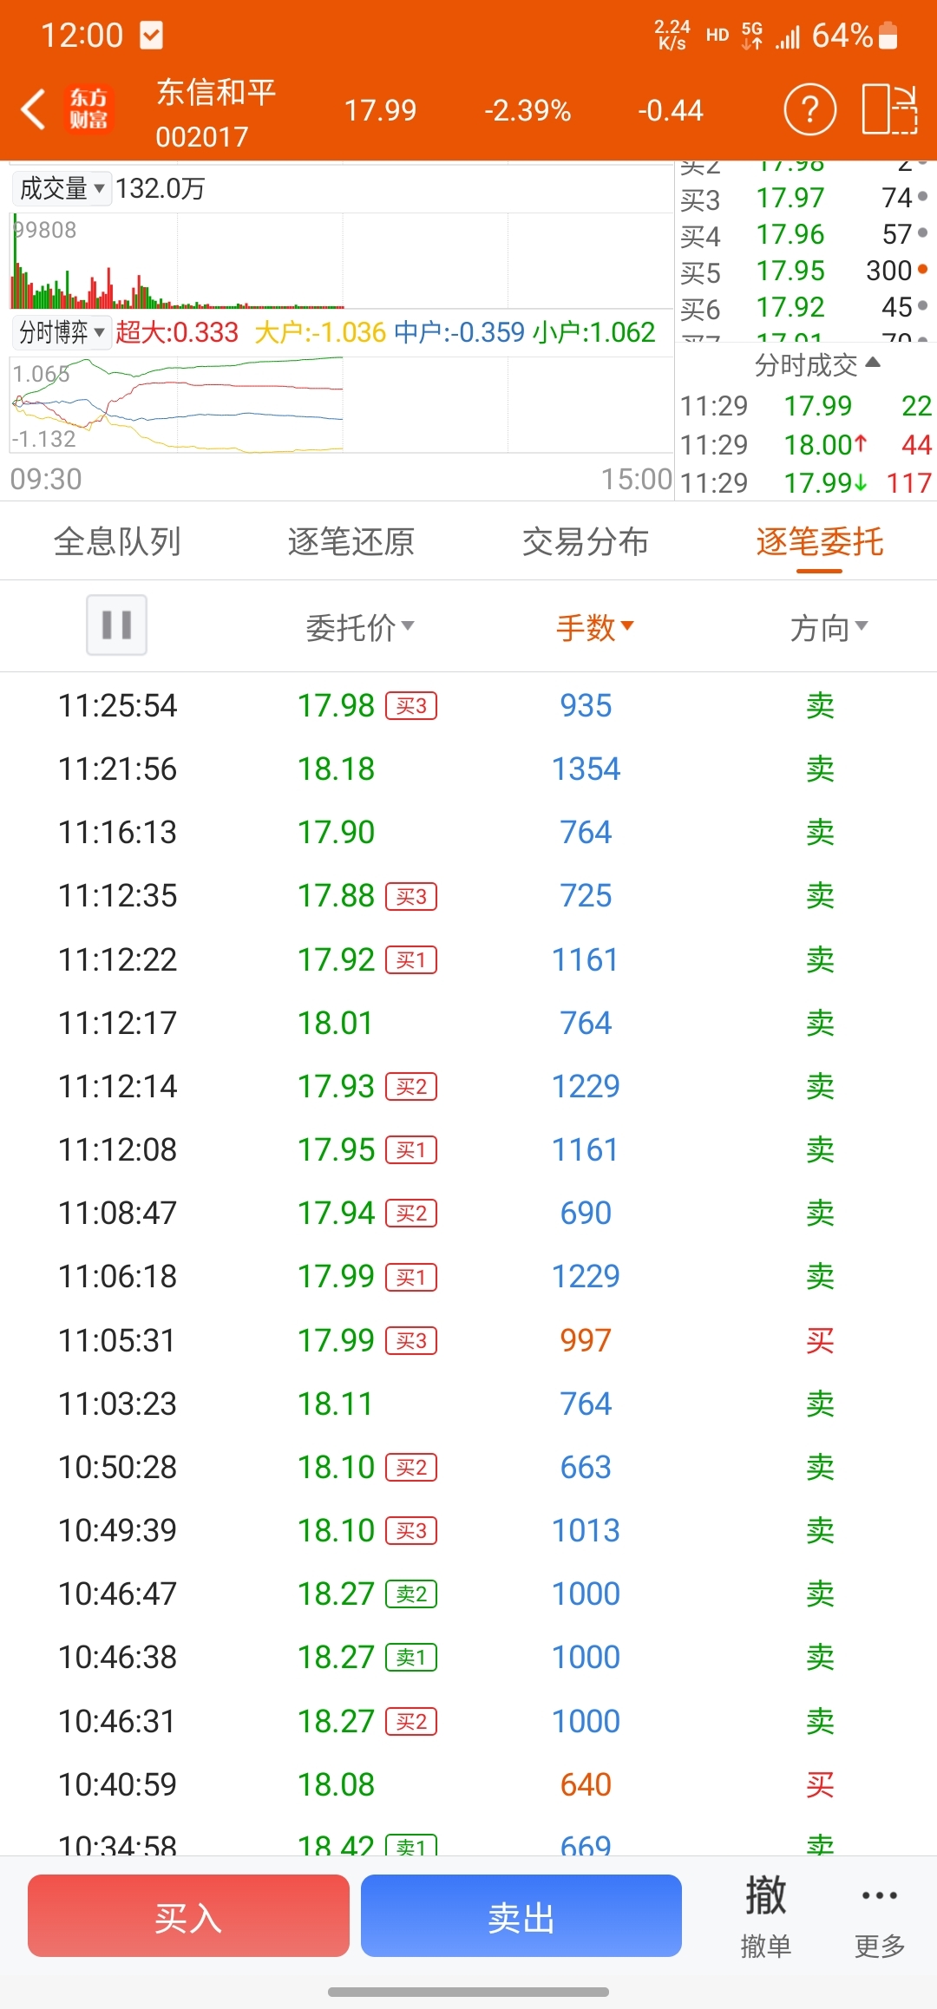
Task: Open the help question mark icon
Action: point(809,109)
